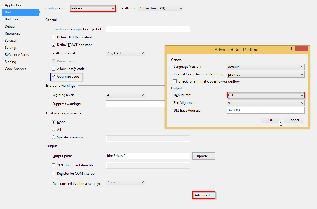Switch to Reference Paths tab
The width and height of the screenshot is (317, 209).
[16, 54]
